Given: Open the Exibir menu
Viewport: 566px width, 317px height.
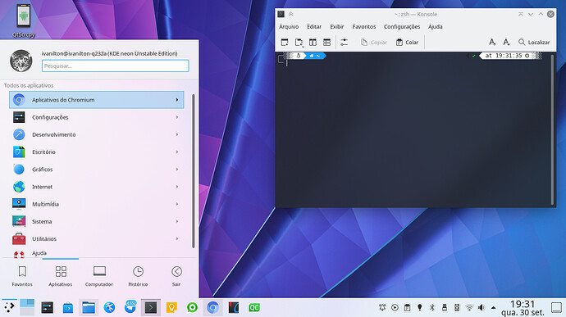Looking at the screenshot, I should [x=337, y=27].
